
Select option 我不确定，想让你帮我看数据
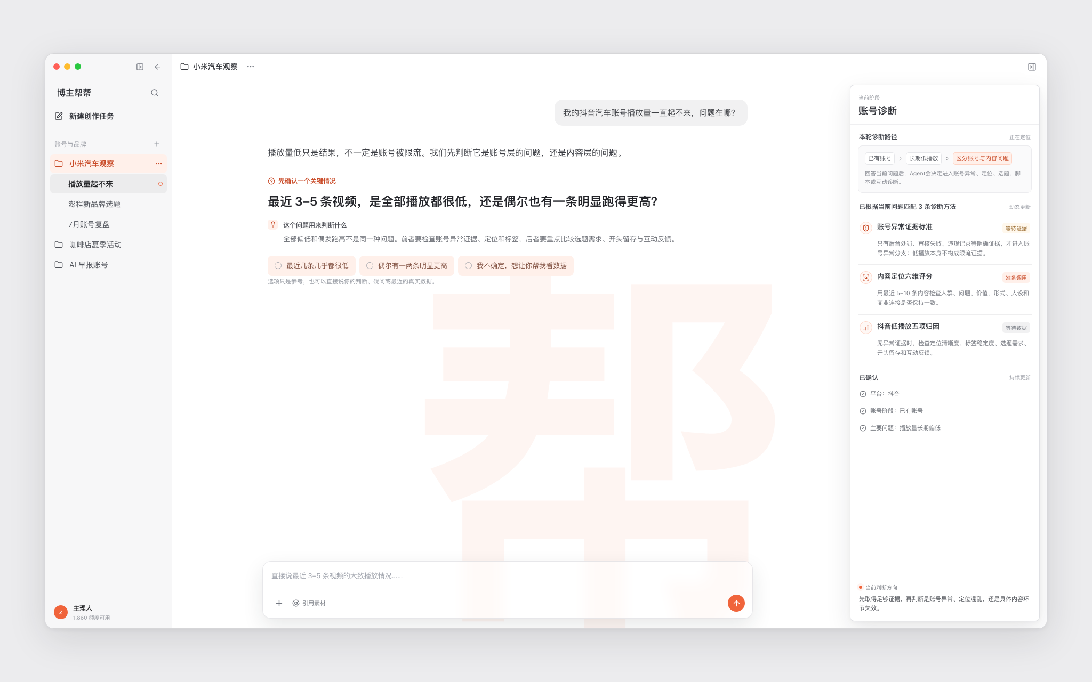516,265
